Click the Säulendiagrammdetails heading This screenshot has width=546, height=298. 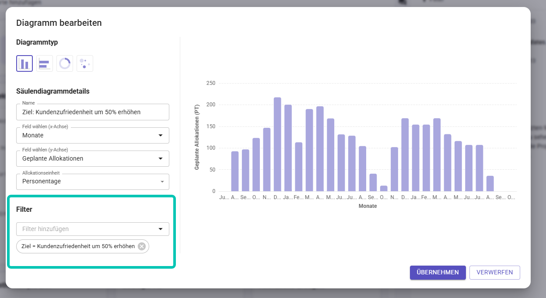[53, 91]
